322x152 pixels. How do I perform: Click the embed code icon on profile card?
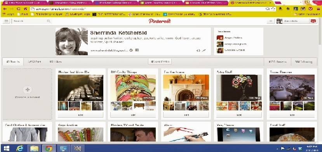point(198,50)
